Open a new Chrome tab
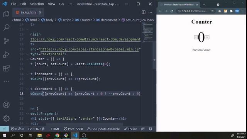The width and height of the screenshot is (247, 139). click(204, 5)
